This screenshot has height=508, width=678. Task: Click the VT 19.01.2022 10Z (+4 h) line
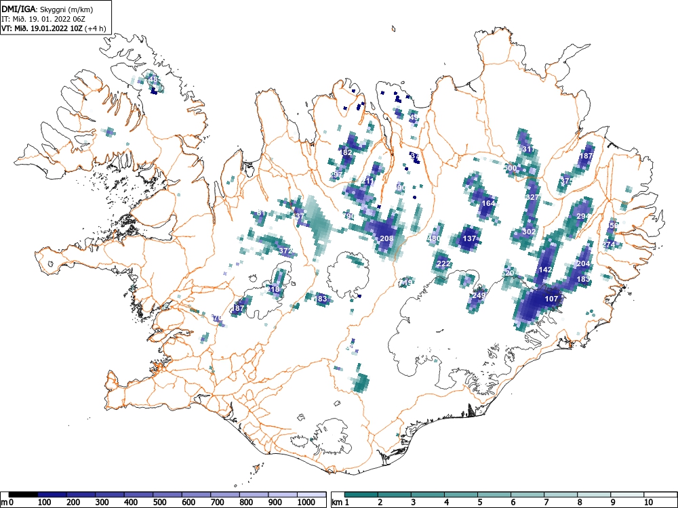(x=54, y=28)
